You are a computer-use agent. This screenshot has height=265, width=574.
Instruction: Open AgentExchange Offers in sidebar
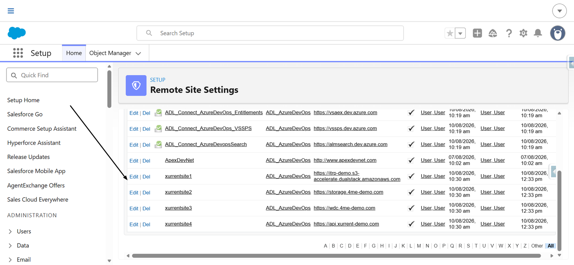pos(36,185)
